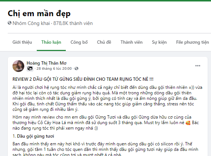
Task: Click the Nhóm Công khai label
Action: coord(31,23)
